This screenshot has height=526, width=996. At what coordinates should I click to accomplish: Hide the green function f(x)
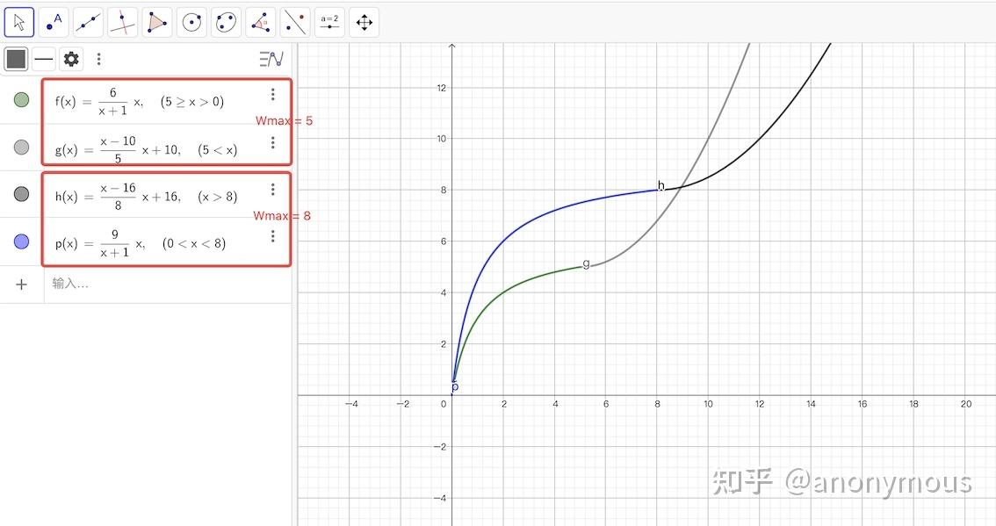21,99
